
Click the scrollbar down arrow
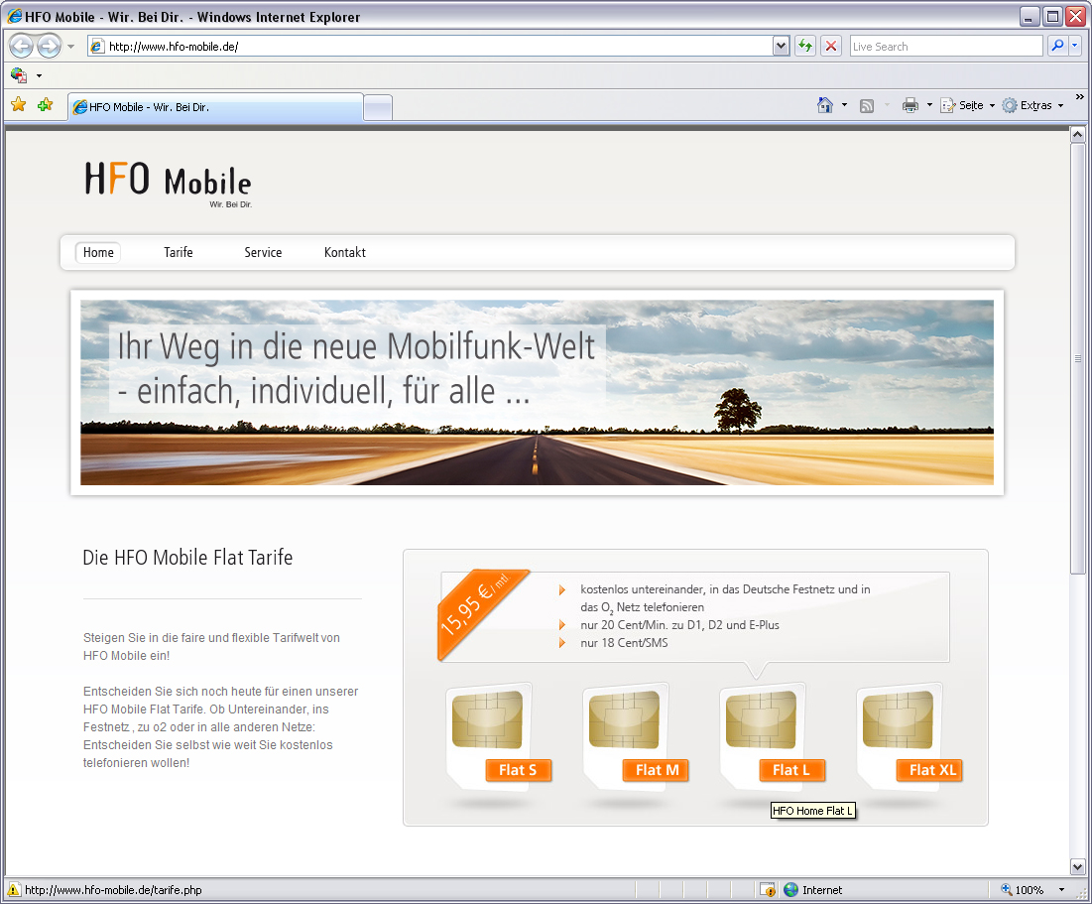(x=1077, y=867)
